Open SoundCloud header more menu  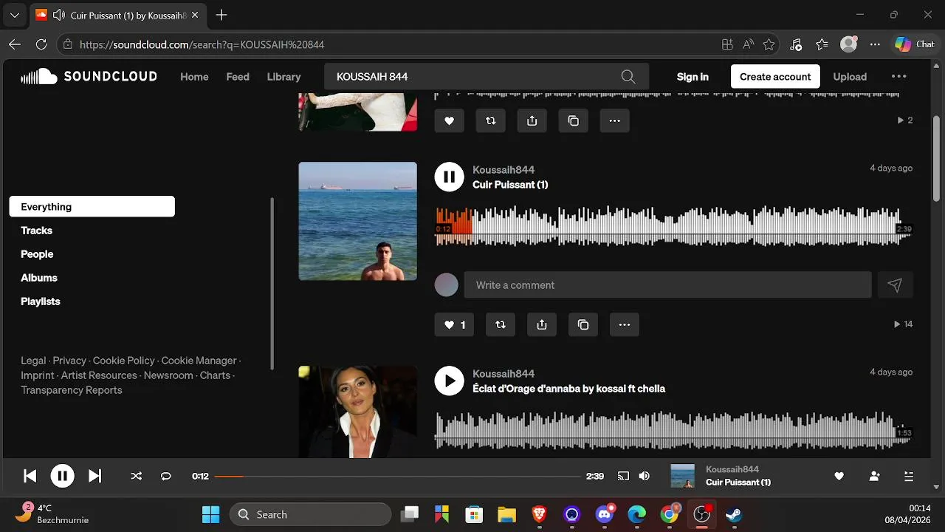click(898, 77)
